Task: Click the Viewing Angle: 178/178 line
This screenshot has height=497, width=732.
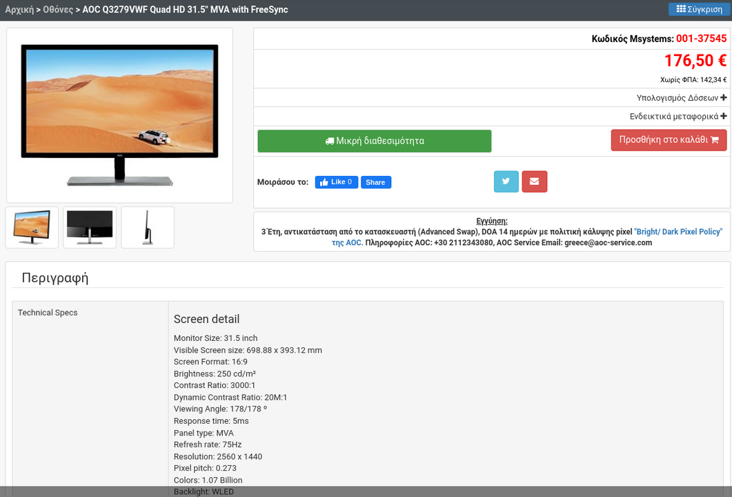Action: [220, 409]
